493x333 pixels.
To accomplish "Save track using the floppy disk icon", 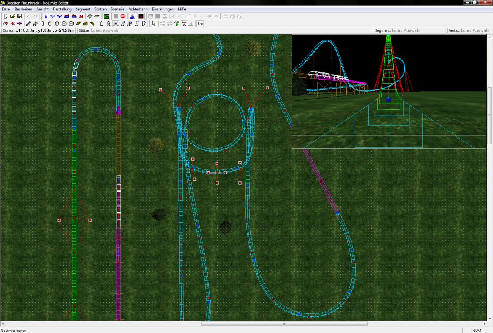I will pos(20,16).
